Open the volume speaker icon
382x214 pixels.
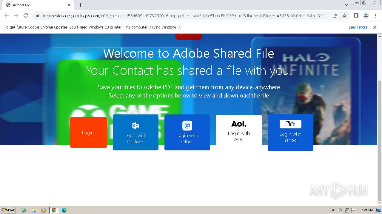[339, 210]
